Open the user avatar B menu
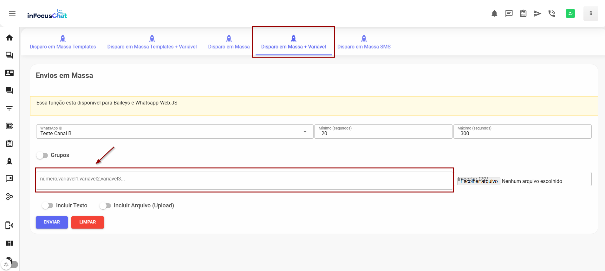 pos(590,14)
